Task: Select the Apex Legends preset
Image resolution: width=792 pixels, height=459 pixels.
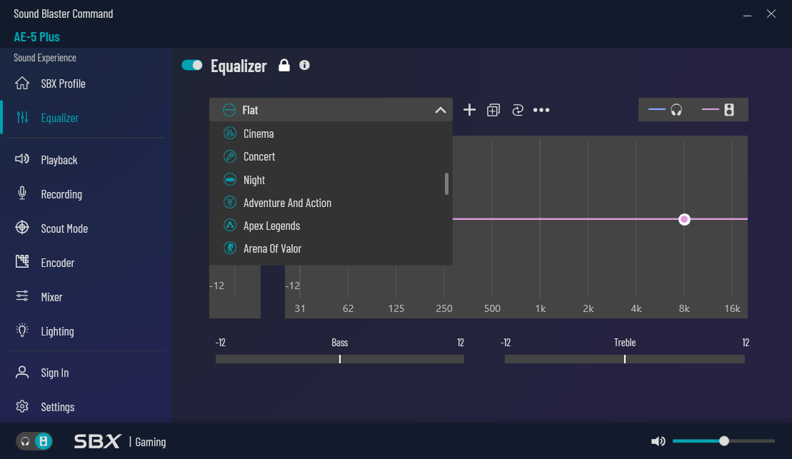Action: coord(331,225)
